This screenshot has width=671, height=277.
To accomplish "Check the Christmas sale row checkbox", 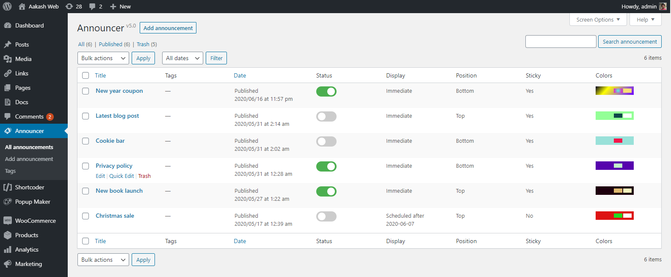I will [86, 216].
